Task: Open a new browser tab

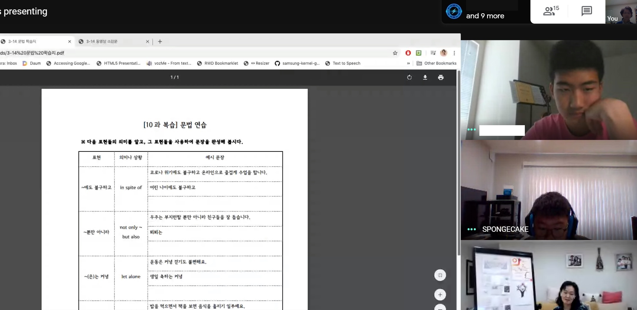Action: (x=160, y=42)
